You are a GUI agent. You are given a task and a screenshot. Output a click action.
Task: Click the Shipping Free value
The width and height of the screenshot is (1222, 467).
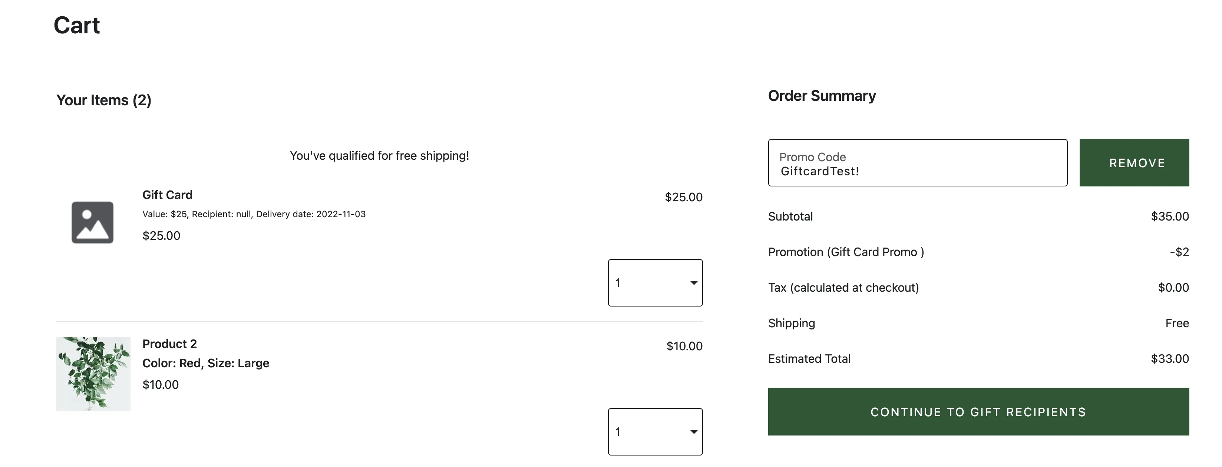tap(1177, 323)
